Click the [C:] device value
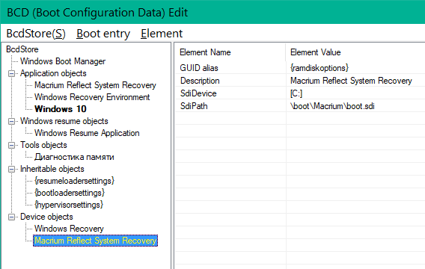Viewport: 425px width, 269px height. [x=296, y=93]
